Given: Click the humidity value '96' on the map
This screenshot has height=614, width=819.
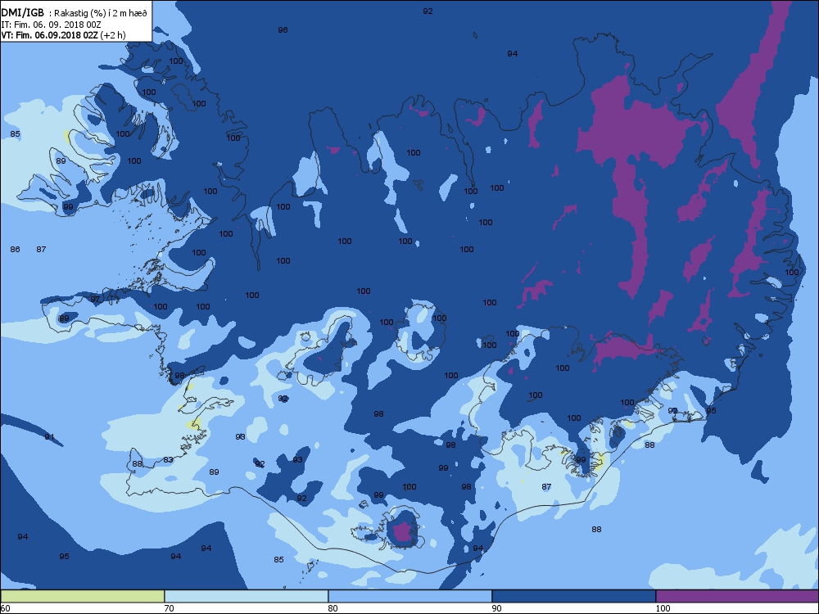Looking at the screenshot, I should 283,30.
